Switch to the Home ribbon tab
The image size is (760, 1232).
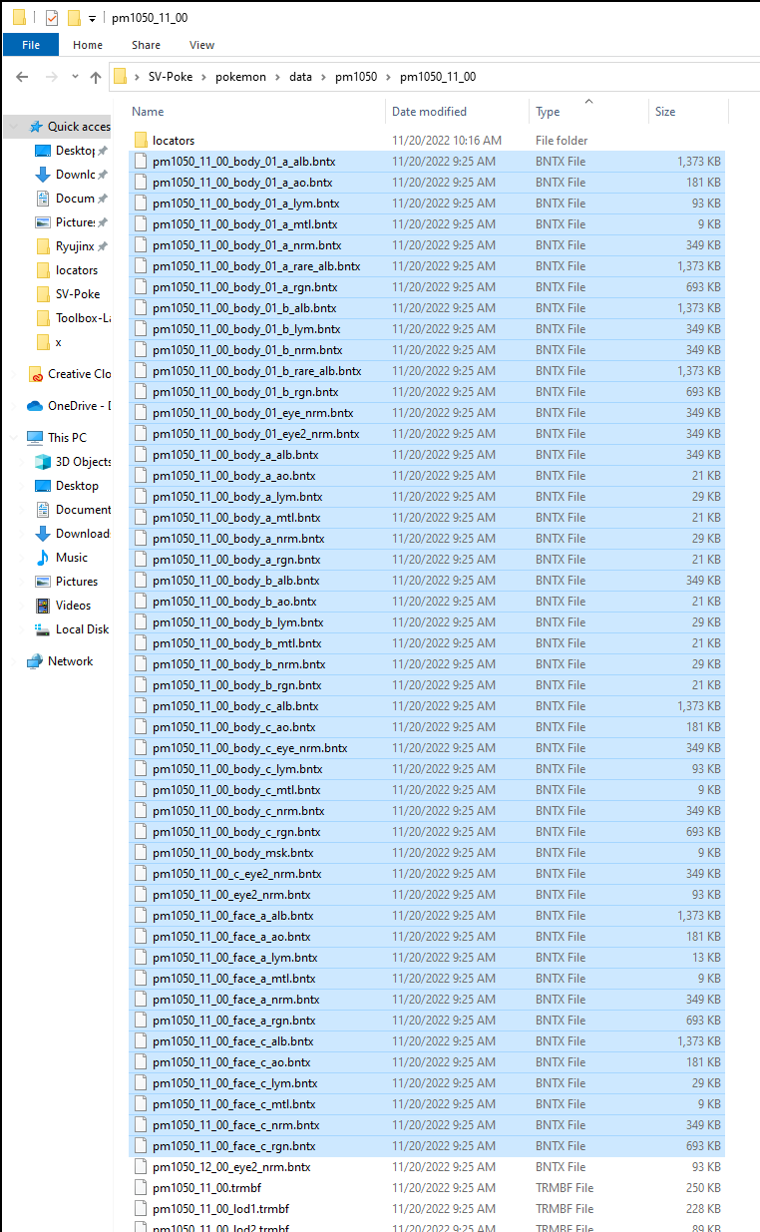(88, 45)
